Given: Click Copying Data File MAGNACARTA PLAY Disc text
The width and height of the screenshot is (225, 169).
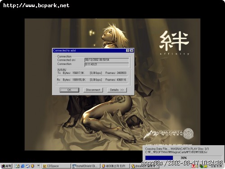Looking at the screenshot, I should pos(177,149).
